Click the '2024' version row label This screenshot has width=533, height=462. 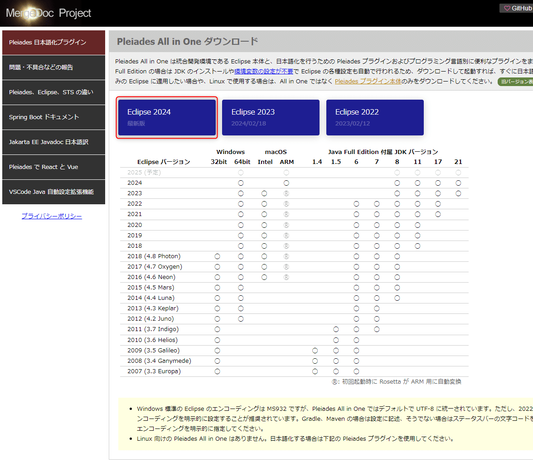[135, 183]
